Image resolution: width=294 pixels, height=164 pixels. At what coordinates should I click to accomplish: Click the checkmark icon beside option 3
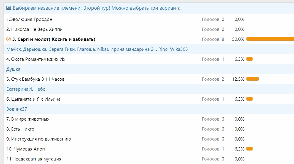click(x=9, y=39)
